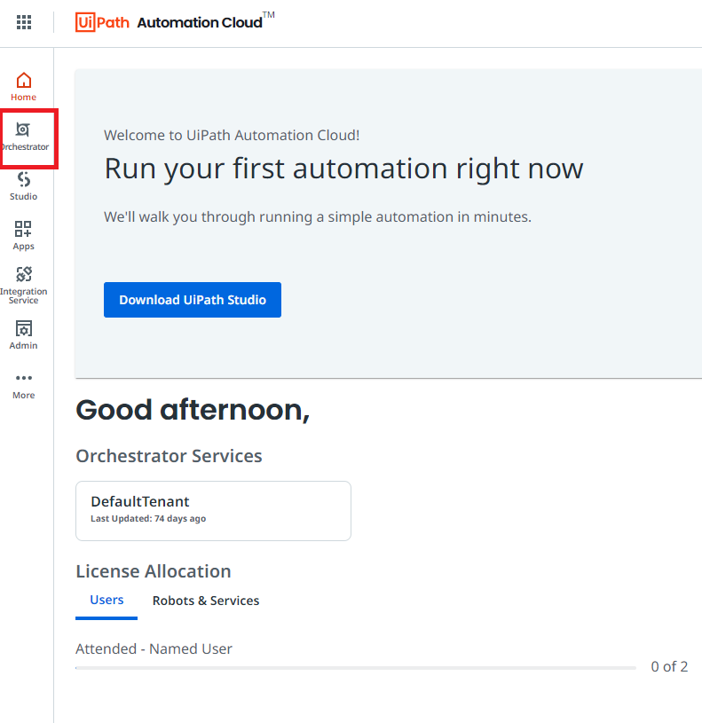Click the '0 of 2' license count
The width and height of the screenshot is (702, 723).
click(669, 667)
